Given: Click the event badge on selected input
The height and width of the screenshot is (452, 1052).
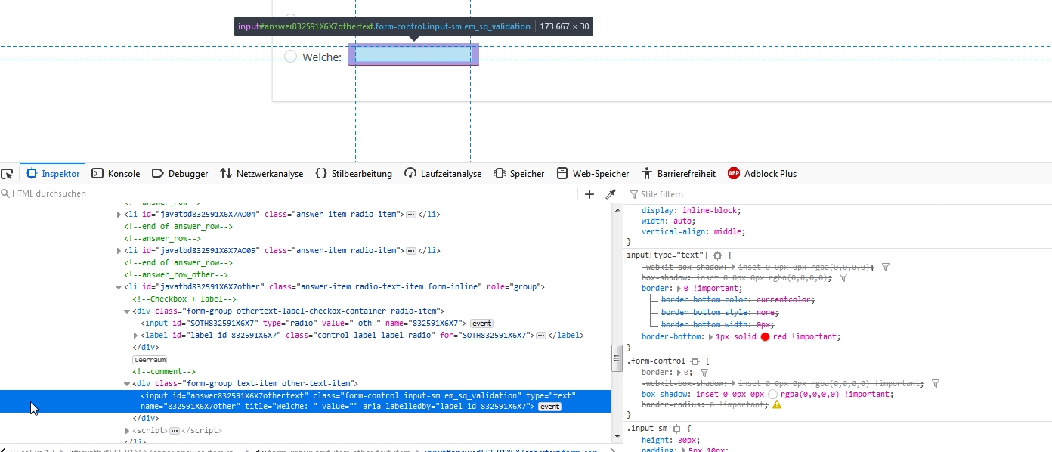Looking at the screenshot, I should [x=549, y=407].
